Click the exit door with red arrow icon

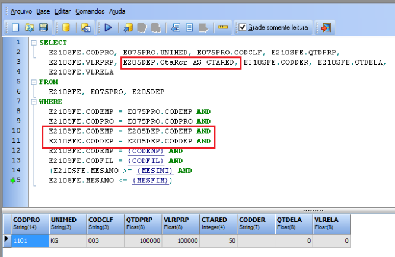coord(326,27)
